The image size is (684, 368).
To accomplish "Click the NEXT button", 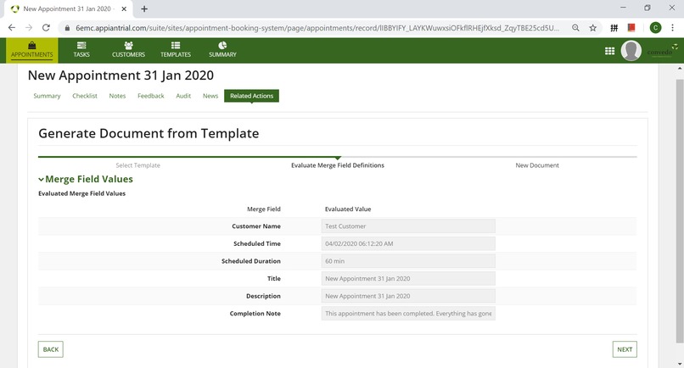I will point(625,349).
